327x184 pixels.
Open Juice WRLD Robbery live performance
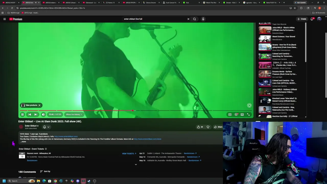(x=278, y=92)
